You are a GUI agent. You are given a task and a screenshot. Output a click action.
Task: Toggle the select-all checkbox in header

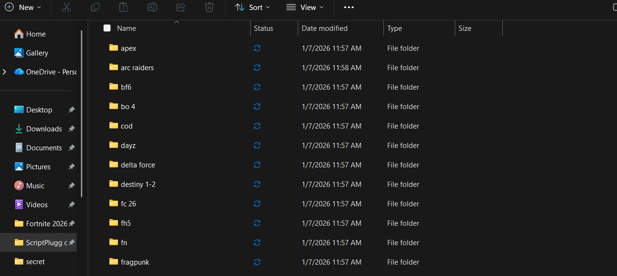(107, 28)
